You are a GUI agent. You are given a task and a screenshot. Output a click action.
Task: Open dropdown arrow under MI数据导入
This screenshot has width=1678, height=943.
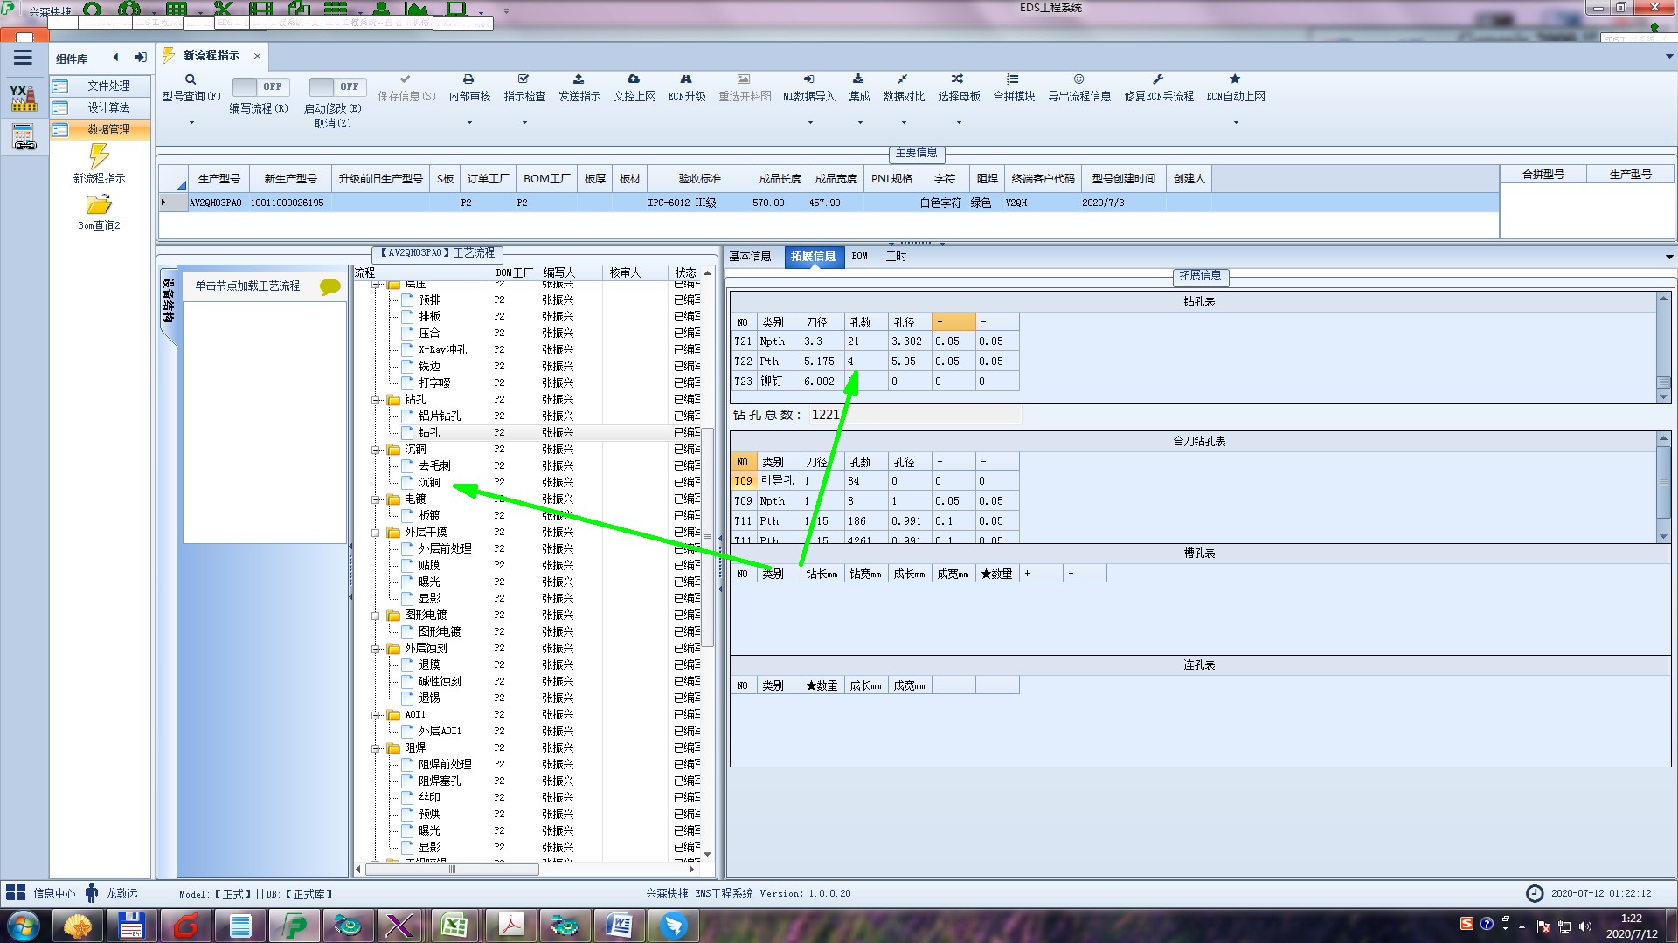click(x=809, y=122)
